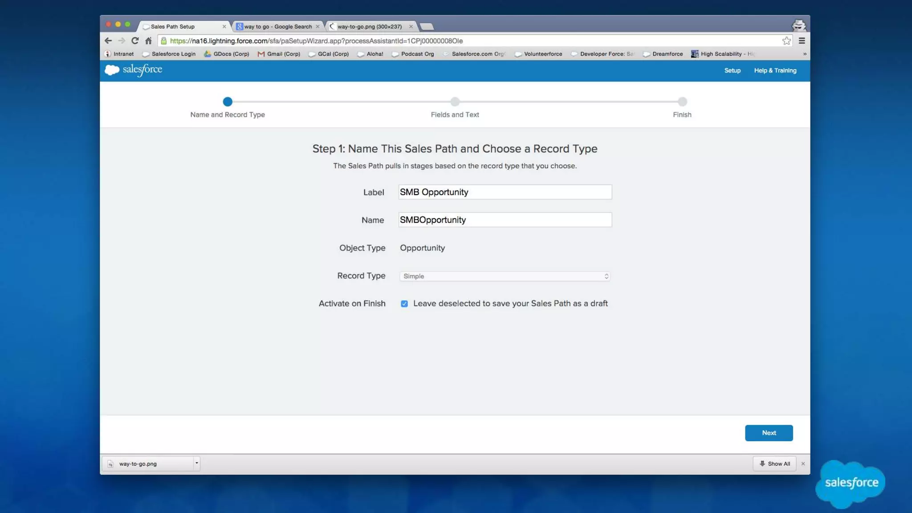Click Show All downloads button
This screenshot has width=912, height=513.
[x=774, y=464]
